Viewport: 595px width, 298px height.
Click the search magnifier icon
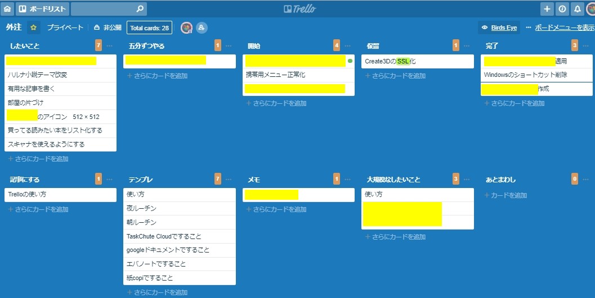pyautogui.click(x=140, y=9)
